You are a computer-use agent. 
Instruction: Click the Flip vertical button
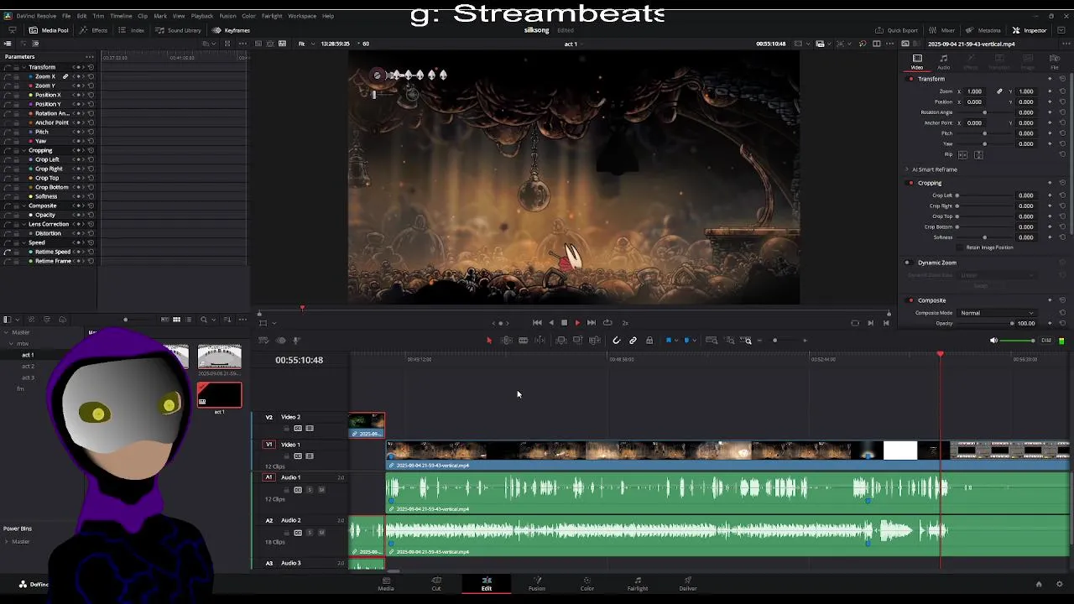coord(978,154)
